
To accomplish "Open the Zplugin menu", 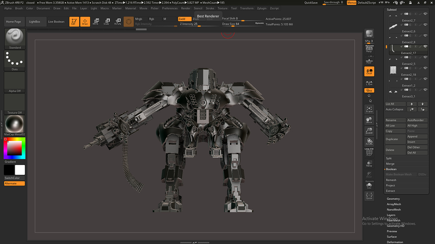I will coord(261,8).
